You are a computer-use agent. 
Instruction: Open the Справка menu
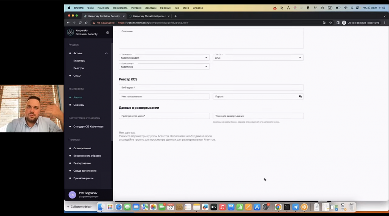[198, 8]
